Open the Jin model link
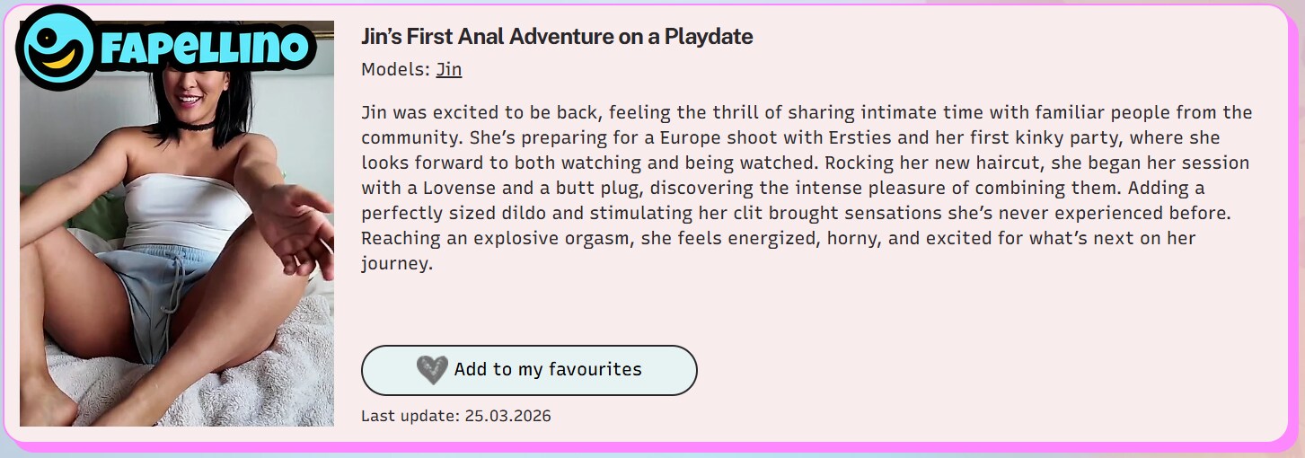Image resolution: width=1305 pixels, height=458 pixels. tap(449, 69)
